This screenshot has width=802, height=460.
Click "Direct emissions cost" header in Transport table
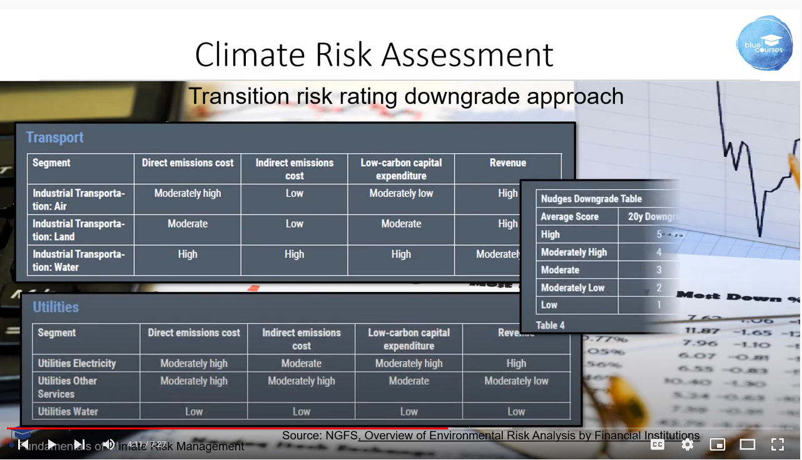[188, 162]
